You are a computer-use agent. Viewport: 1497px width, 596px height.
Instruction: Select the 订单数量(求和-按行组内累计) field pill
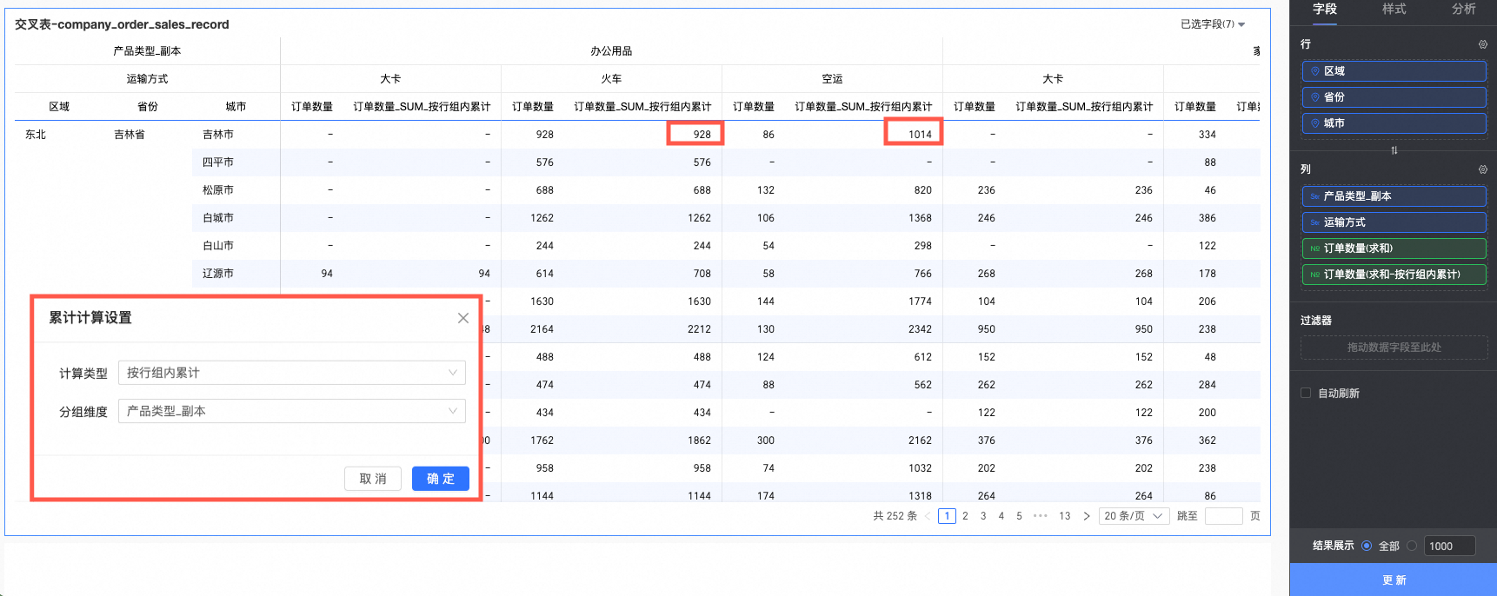(1394, 275)
